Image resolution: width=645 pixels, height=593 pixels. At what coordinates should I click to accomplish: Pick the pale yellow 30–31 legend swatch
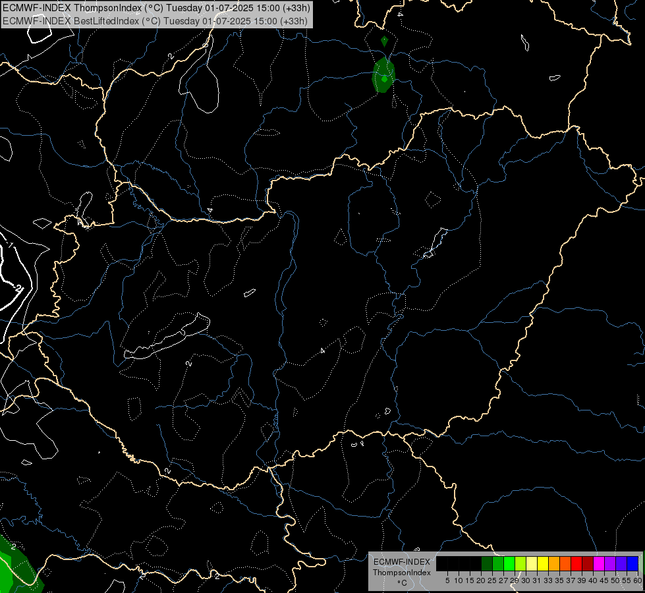tap(532, 563)
